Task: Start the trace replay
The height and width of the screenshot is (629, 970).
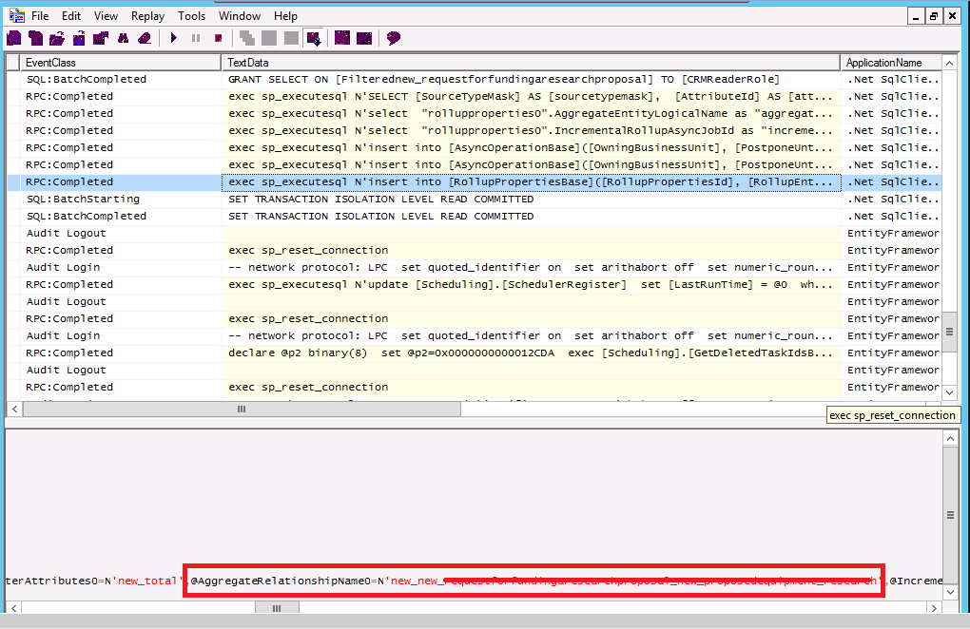Action: click(175, 38)
